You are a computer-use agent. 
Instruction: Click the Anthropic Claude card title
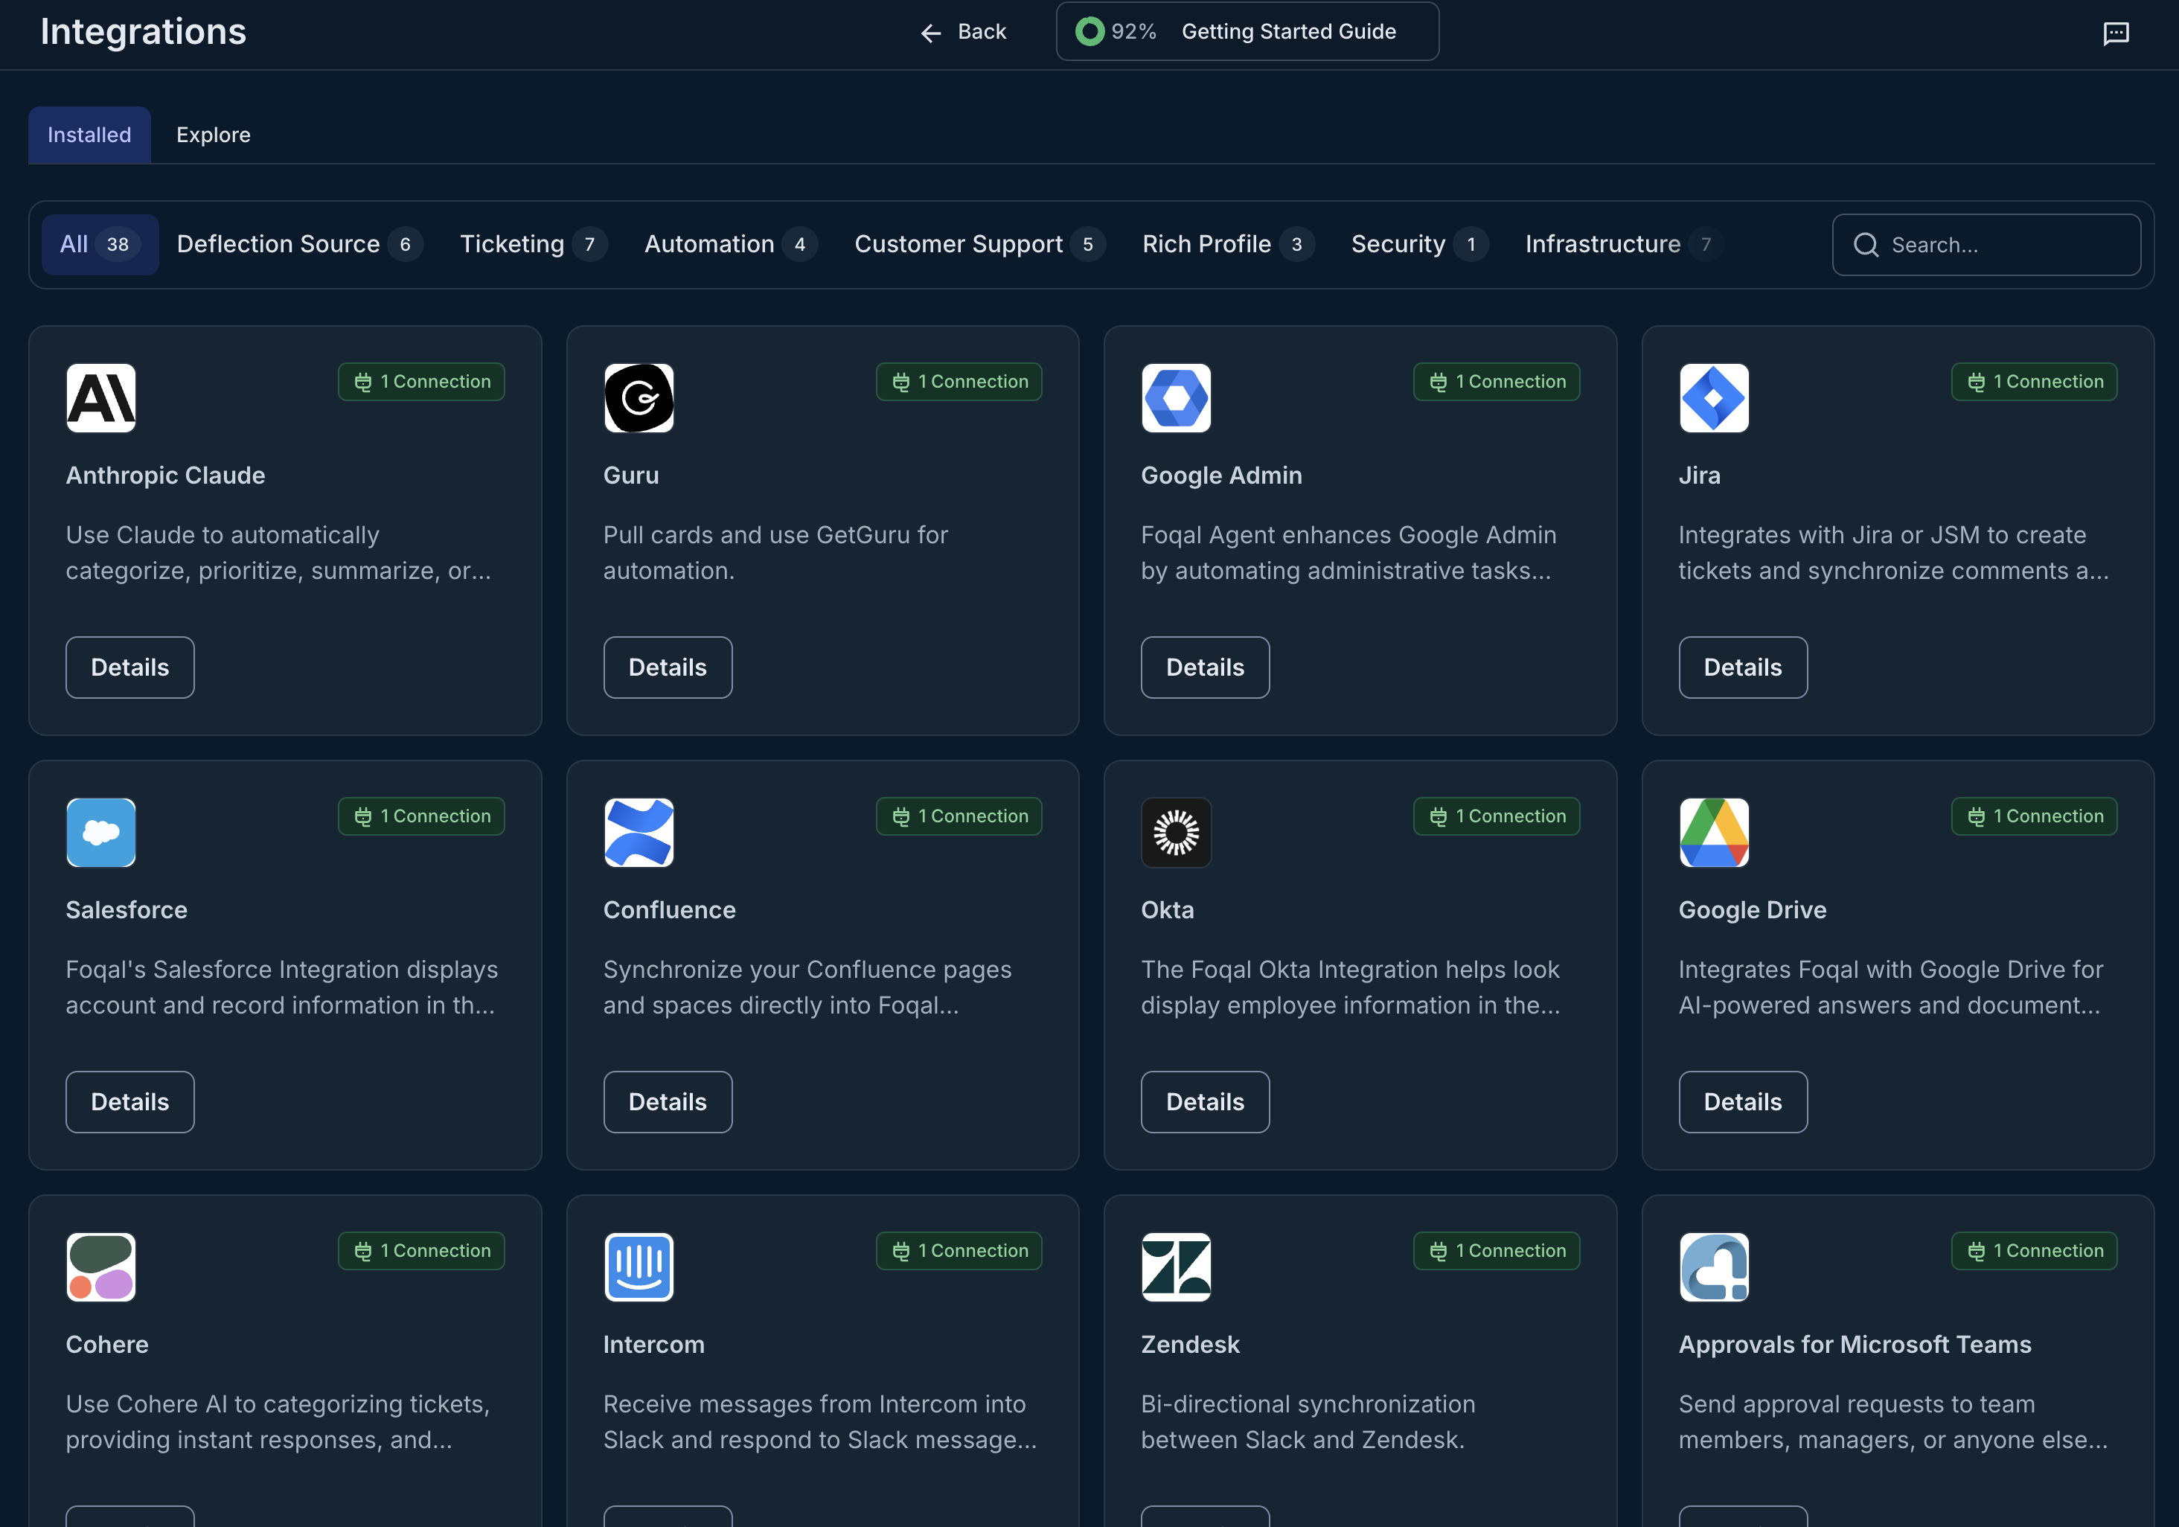[x=165, y=476]
